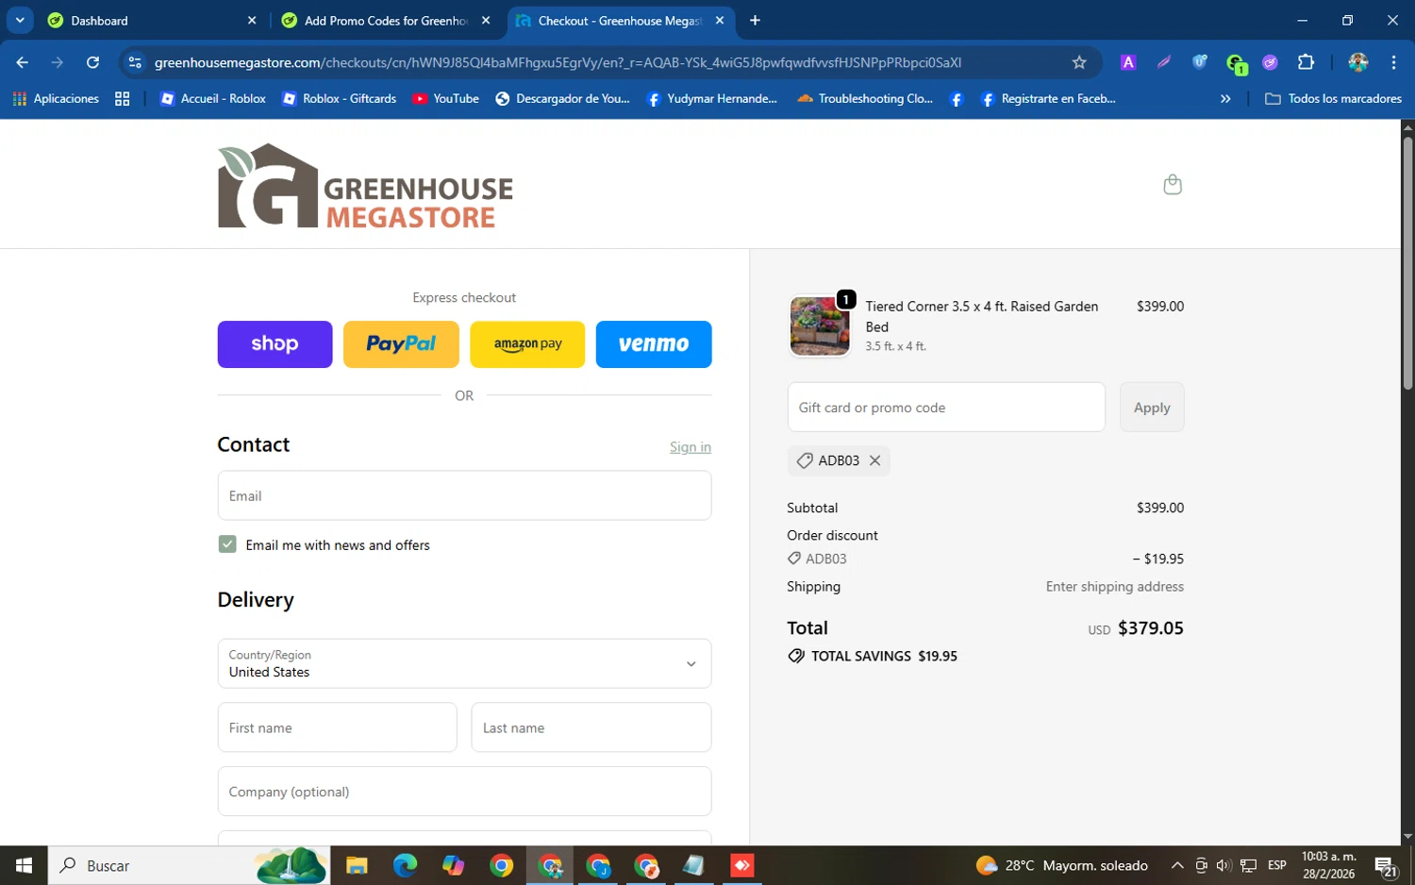The height and width of the screenshot is (885, 1415).
Task: Remove the ADB03 promo code tag
Action: coord(874,460)
